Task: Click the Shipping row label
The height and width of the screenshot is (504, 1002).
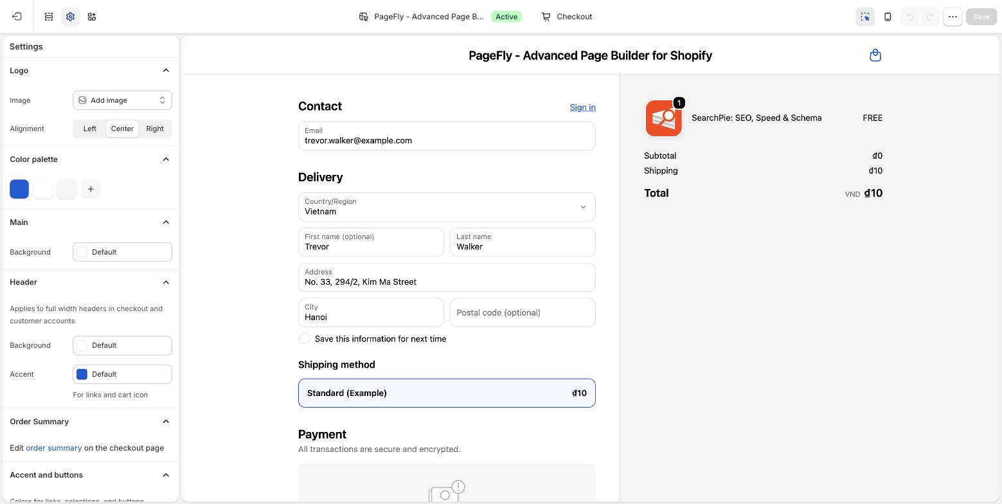Action: [661, 170]
